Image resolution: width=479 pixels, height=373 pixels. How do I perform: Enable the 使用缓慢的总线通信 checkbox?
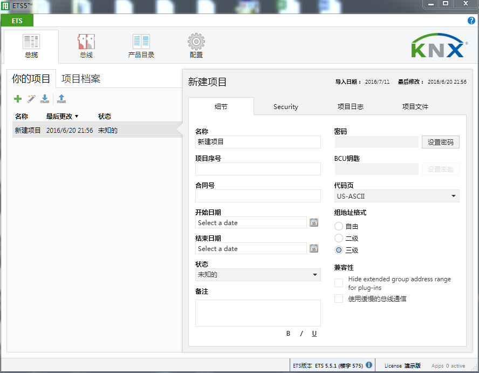(339, 299)
